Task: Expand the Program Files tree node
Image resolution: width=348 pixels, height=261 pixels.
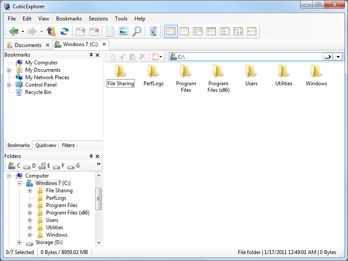Action: pos(30,205)
